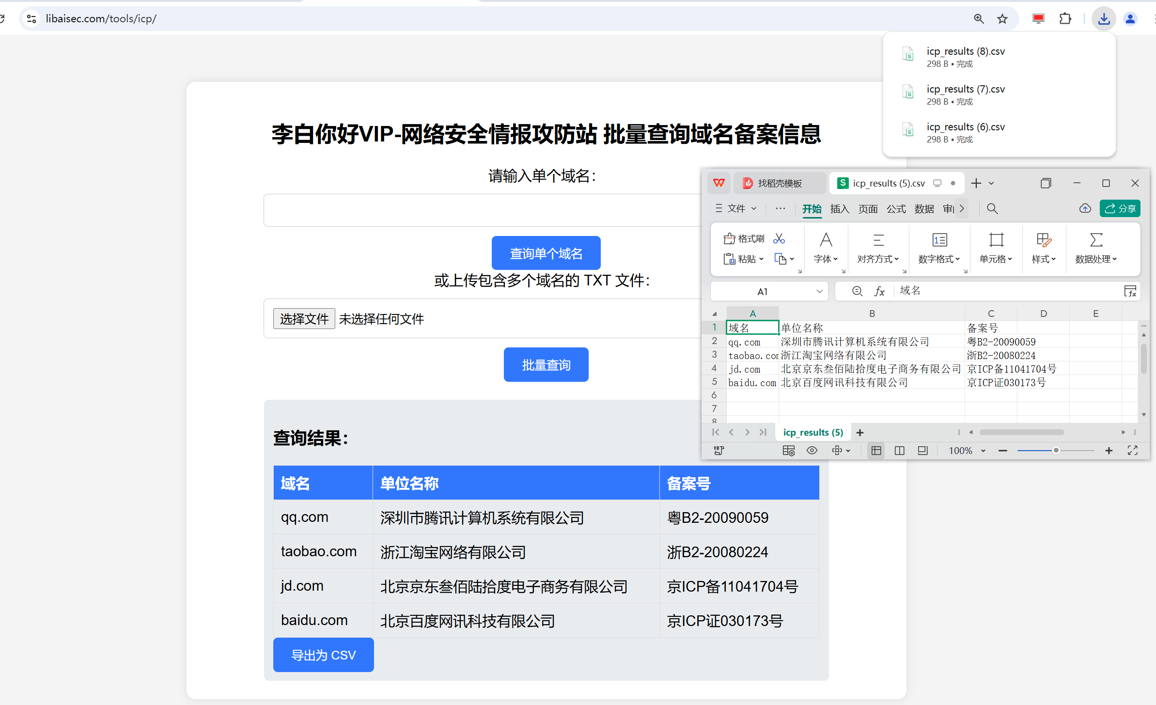
Task: Click the add new sheet plus icon
Action: tap(860, 432)
